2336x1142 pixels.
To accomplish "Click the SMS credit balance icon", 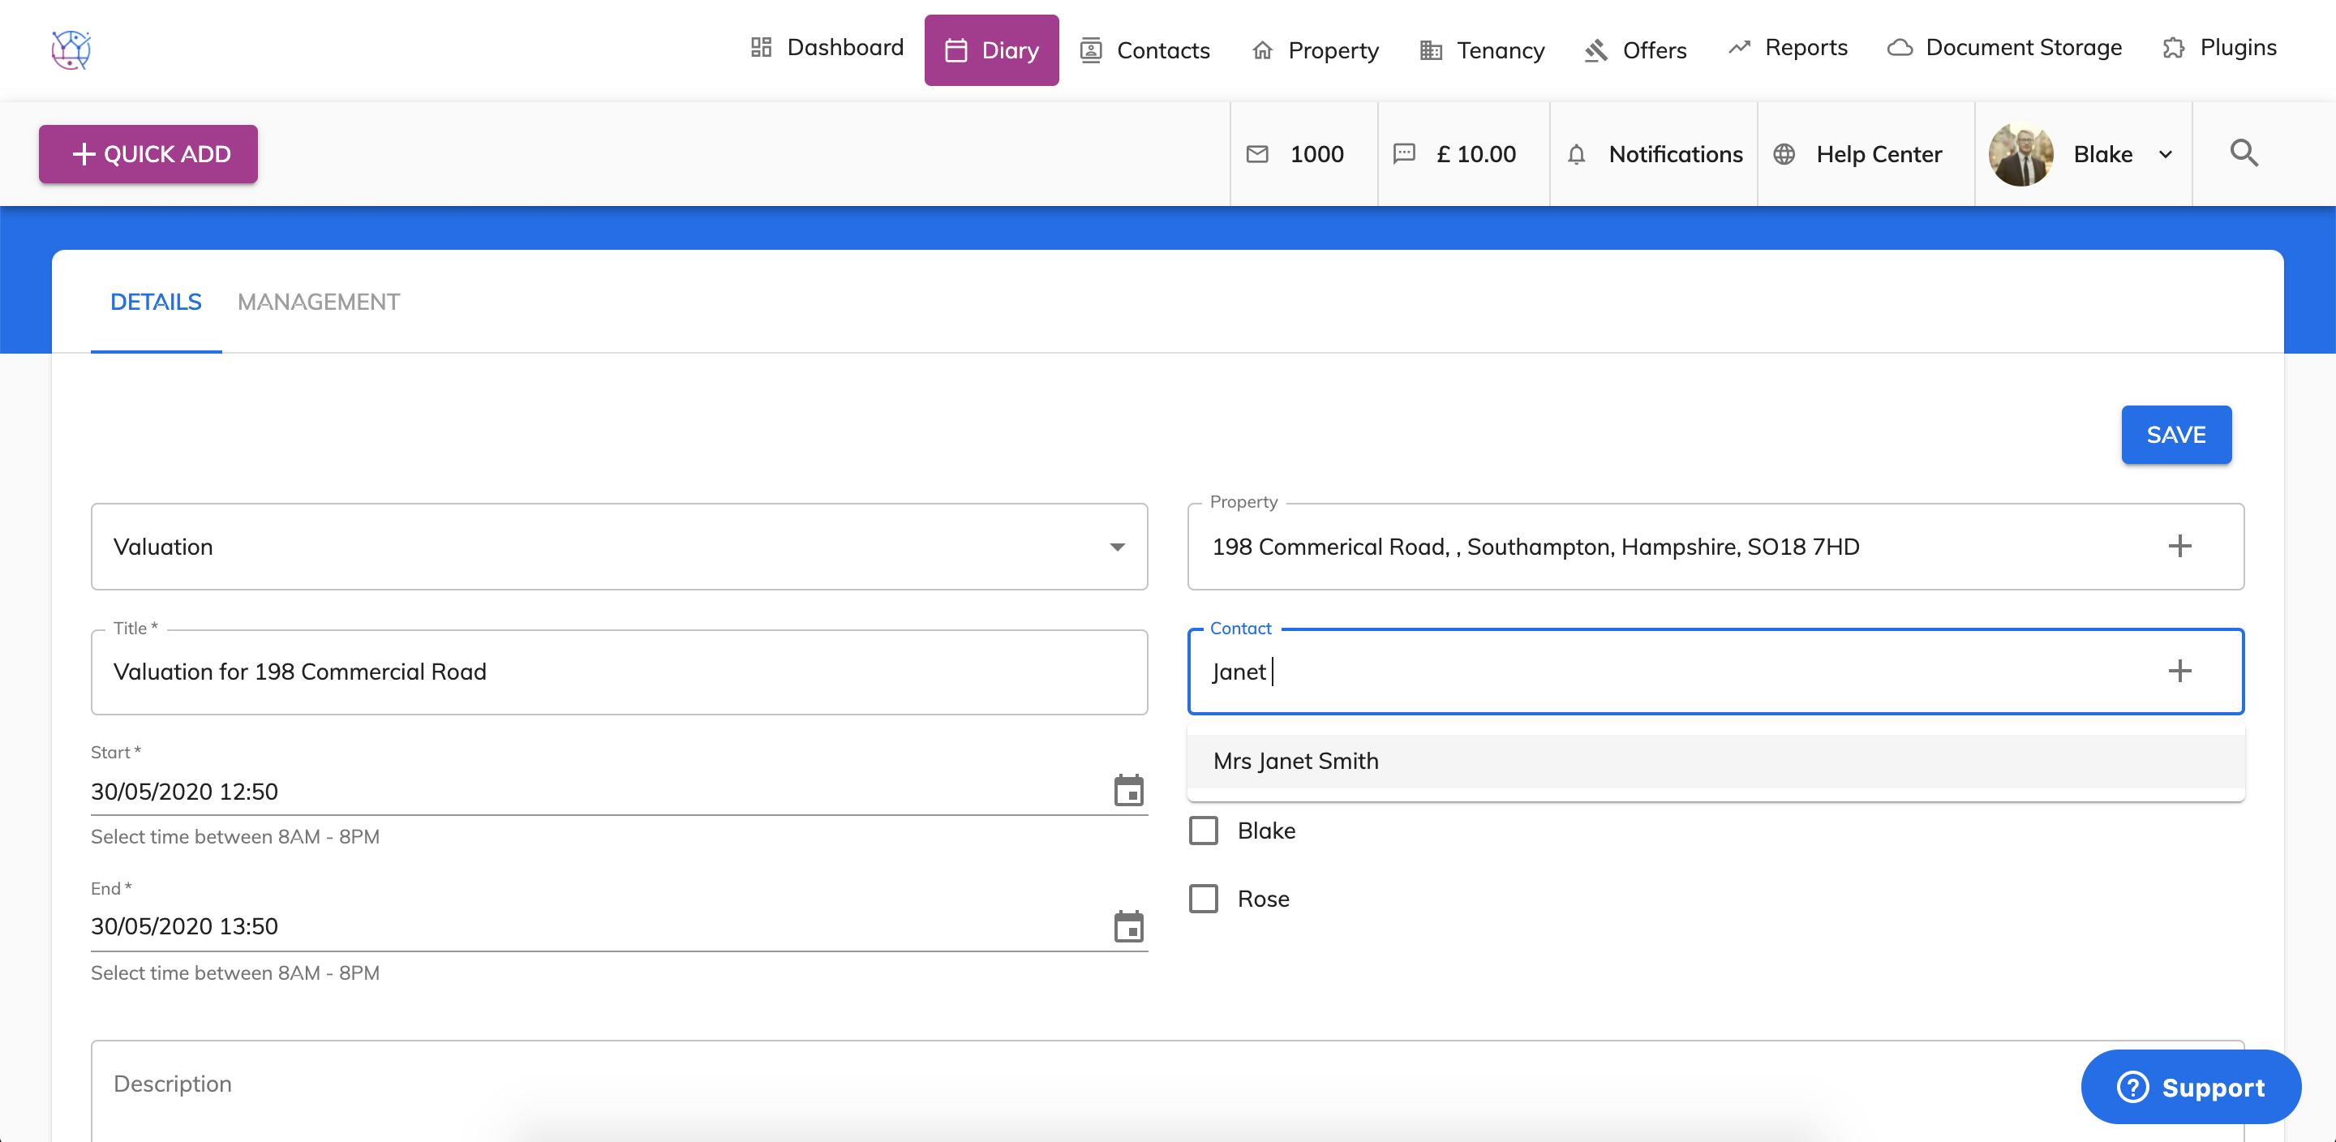I will pos(1404,154).
